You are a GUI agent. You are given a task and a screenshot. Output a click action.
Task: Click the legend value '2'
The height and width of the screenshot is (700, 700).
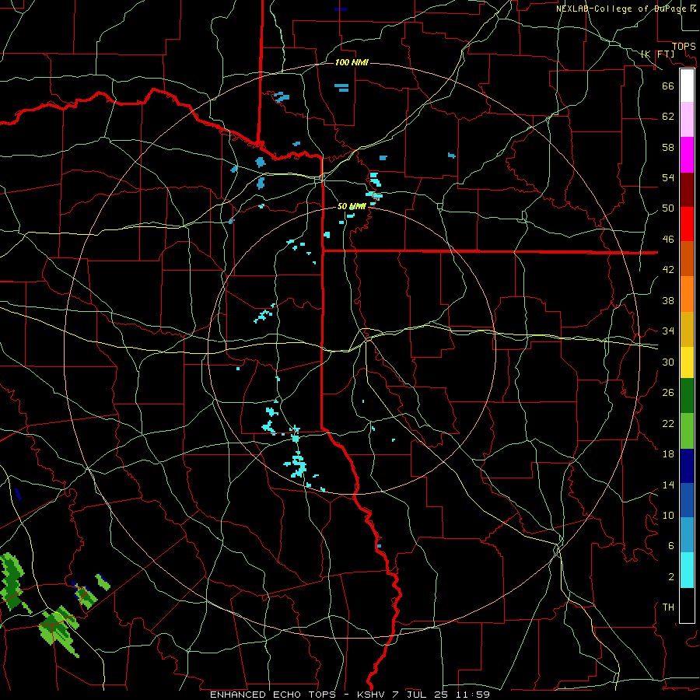click(x=671, y=577)
